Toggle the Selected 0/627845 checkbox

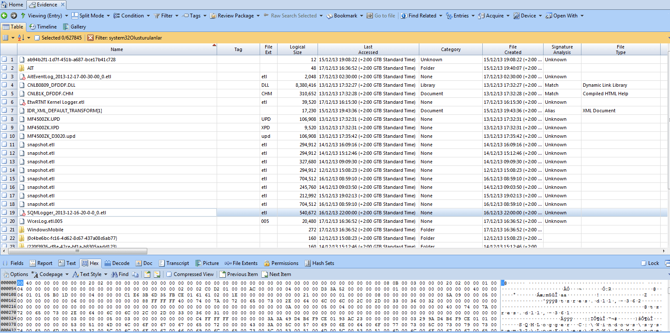pyautogui.click(x=37, y=38)
